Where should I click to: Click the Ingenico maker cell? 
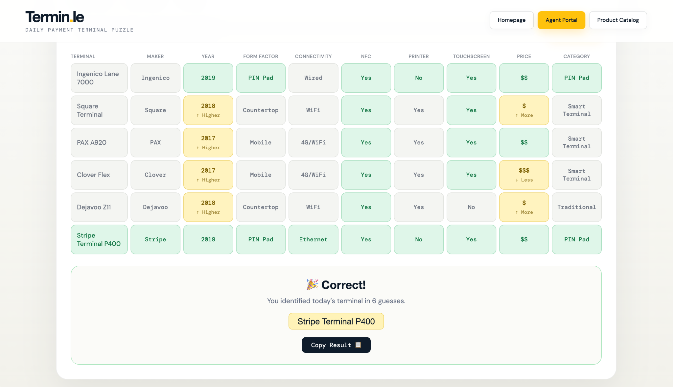155,78
